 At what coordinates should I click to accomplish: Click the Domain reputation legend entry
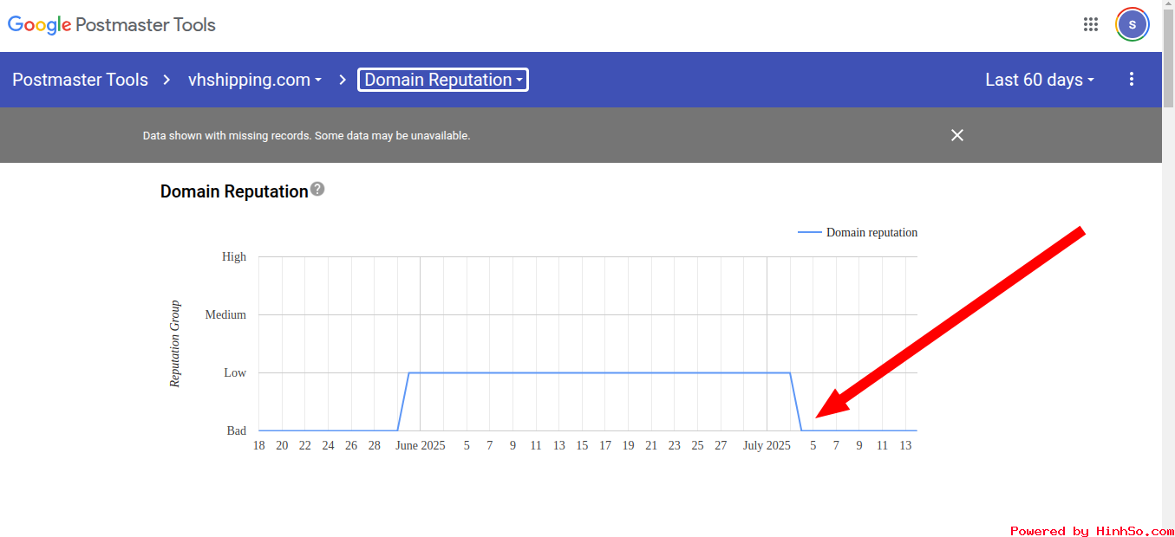pos(858,232)
